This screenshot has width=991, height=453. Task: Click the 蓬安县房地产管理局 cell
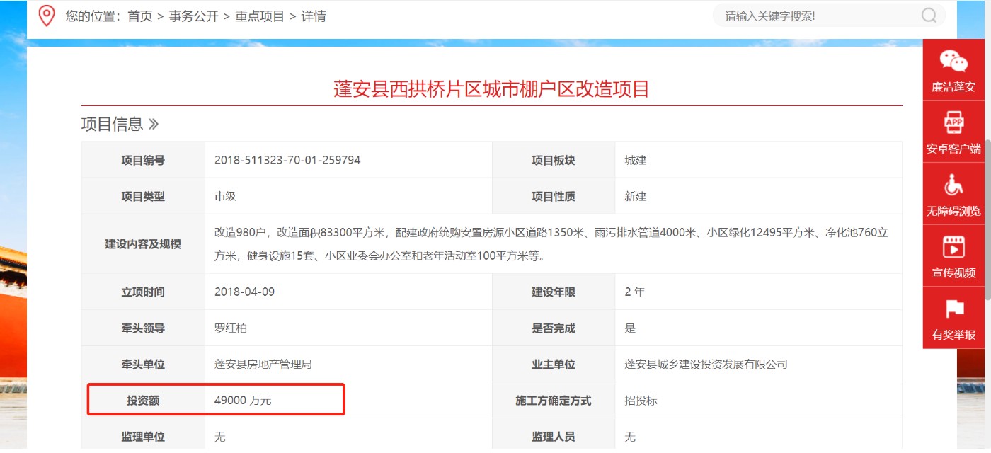263,365
